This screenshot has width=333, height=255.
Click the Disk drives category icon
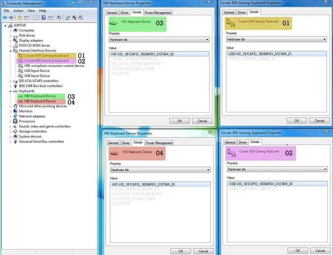pos(15,35)
